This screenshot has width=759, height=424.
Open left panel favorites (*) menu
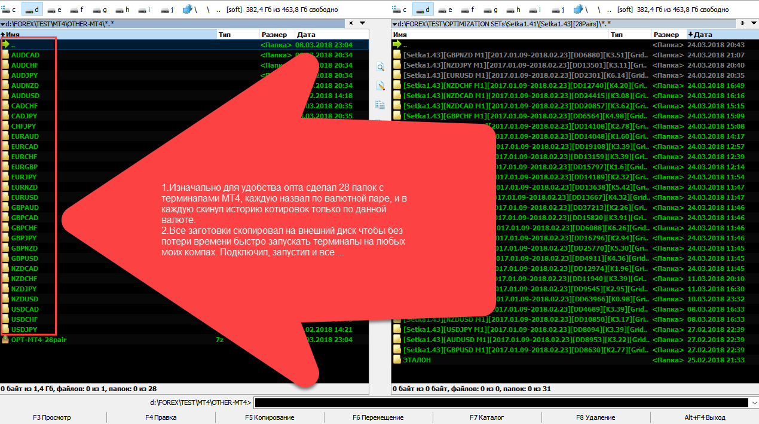(351, 23)
